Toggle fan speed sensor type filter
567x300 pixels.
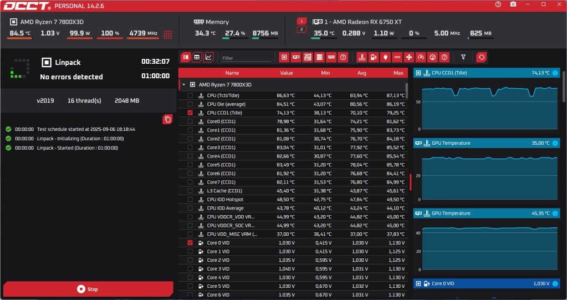409,57
